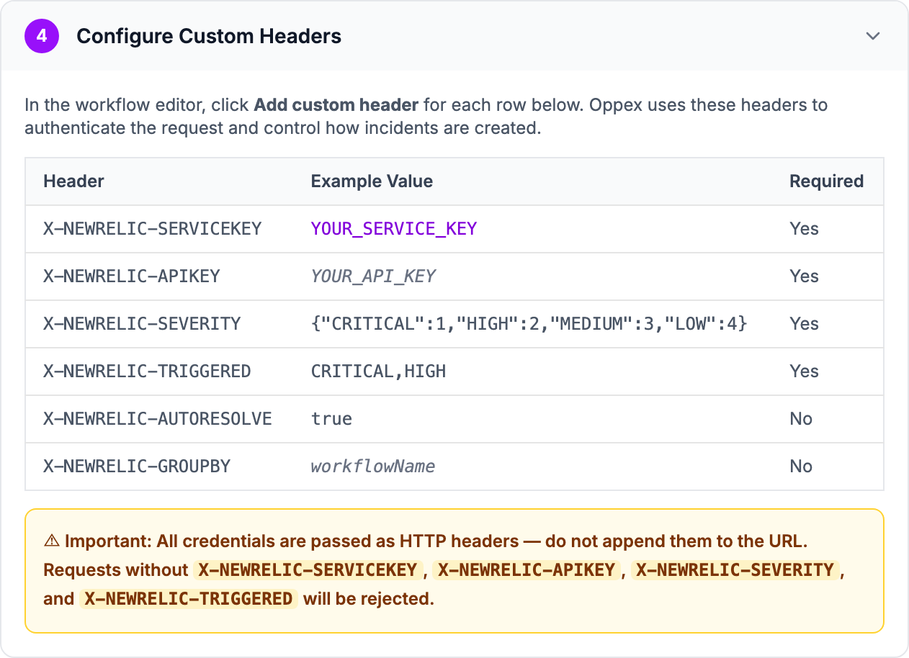Click the workflowName example value
Screen dimensions: 909x658
pos(373,467)
